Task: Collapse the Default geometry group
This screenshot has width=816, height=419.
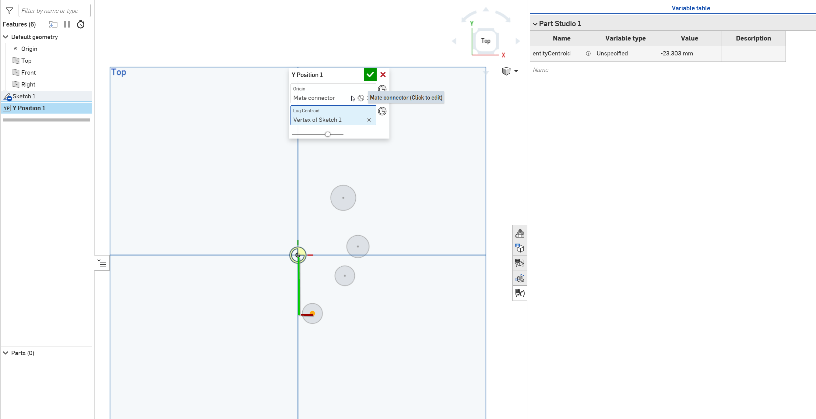Action: tap(5, 37)
